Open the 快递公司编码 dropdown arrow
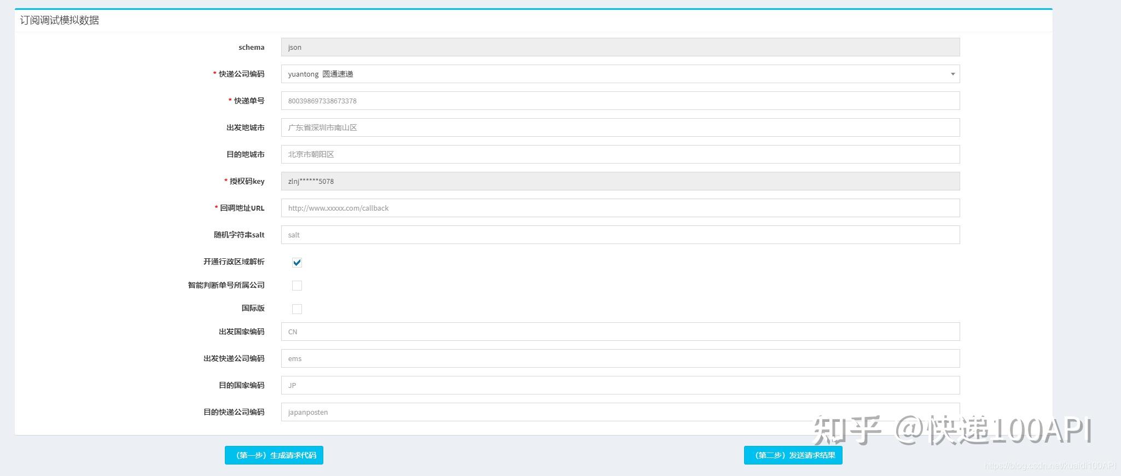Image resolution: width=1121 pixels, height=476 pixels. click(x=952, y=74)
